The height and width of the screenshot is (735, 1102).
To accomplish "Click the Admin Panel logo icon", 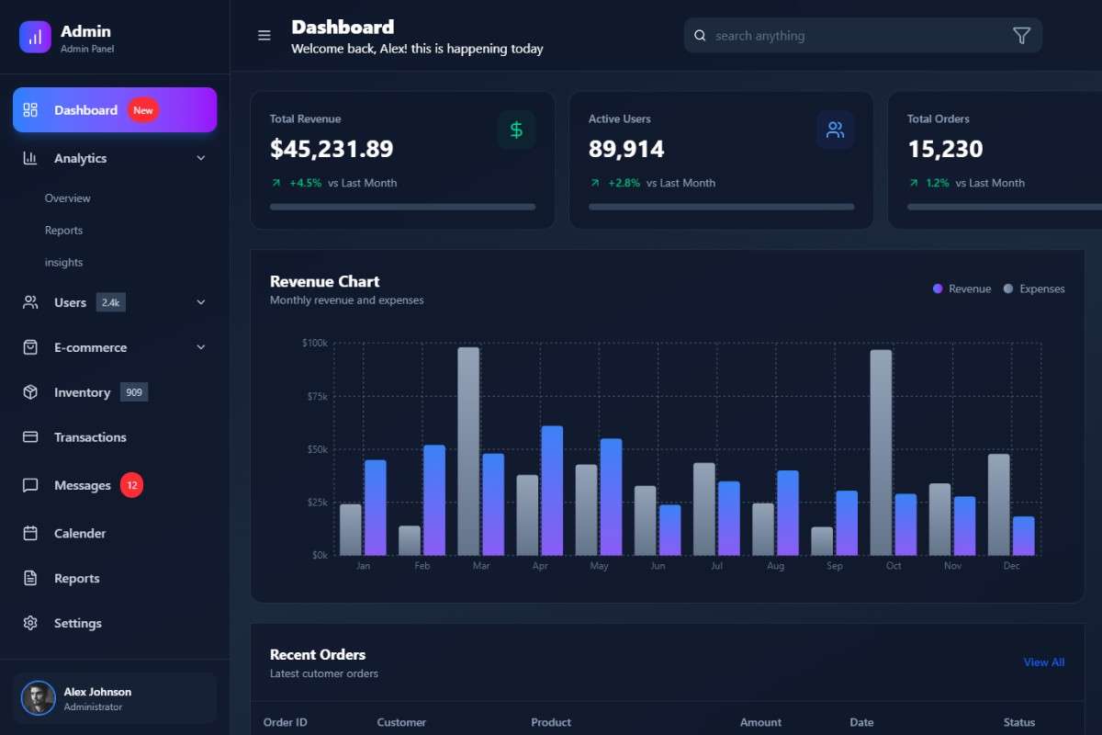I will (x=35, y=35).
